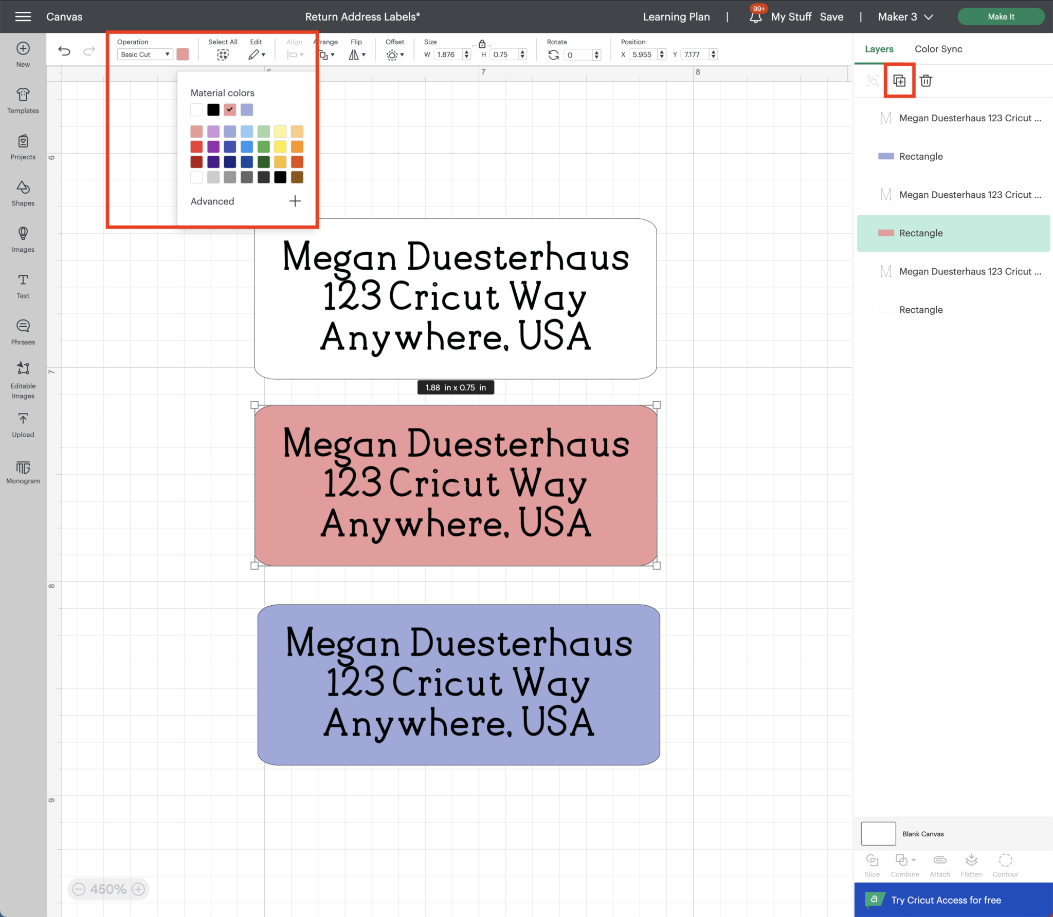The image size is (1053, 917).
Task: Expand Advanced options in color panel
Action: pyautogui.click(x=295, y=200)
